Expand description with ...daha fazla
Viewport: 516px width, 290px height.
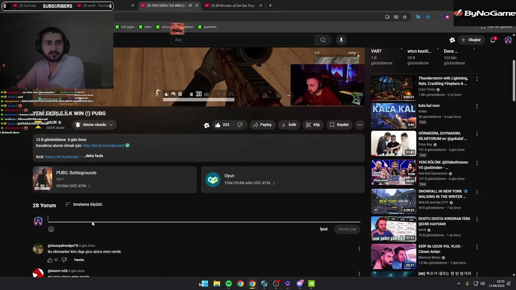93,156
